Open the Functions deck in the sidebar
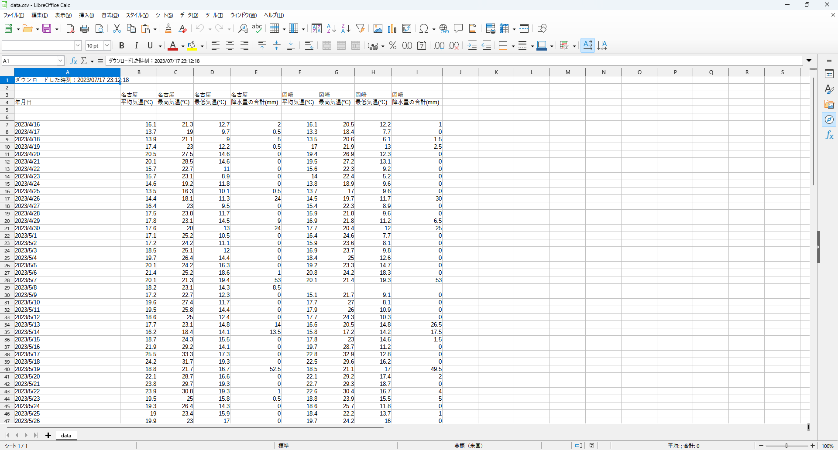The image size is (838, 450). click(x=829, y=135)
